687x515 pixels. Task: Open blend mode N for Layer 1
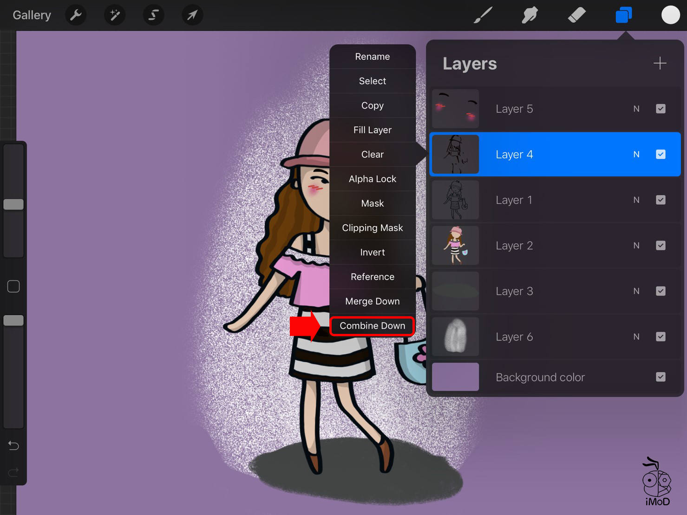click(x=636, y=200)
